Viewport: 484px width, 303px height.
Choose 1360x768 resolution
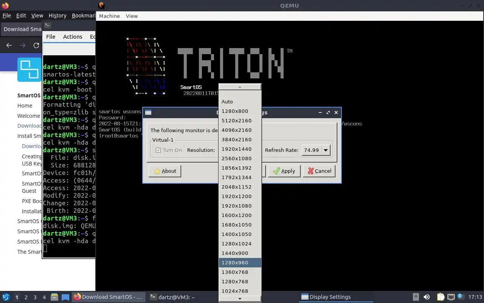[240, 272]
